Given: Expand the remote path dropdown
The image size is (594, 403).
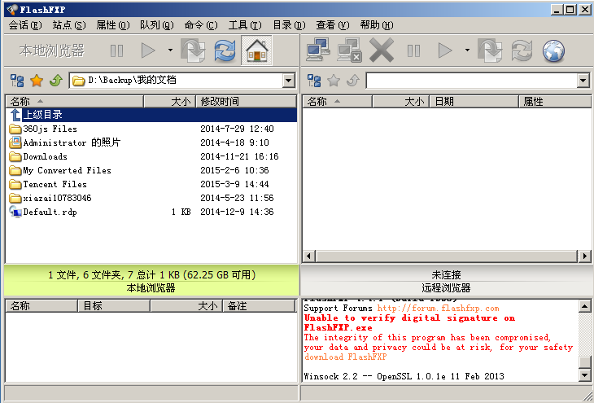Looking at the screenshot, I should (583, 81).
